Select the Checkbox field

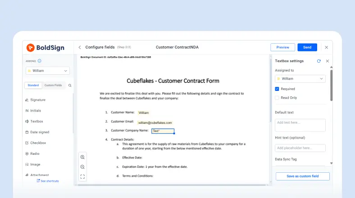point(36,143)
